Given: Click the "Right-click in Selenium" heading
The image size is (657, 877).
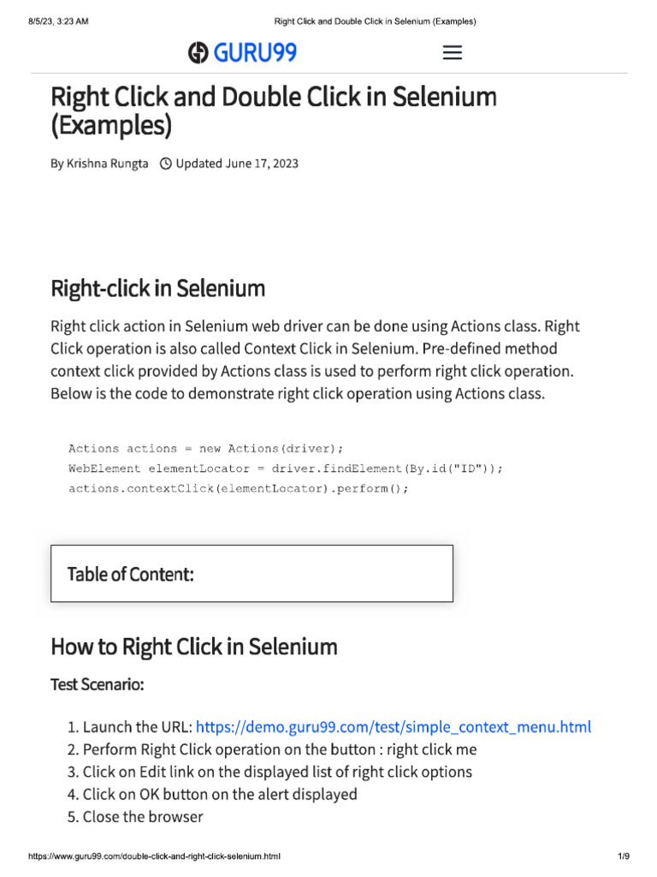Looking at the screenshot, I should pos(157,289).
